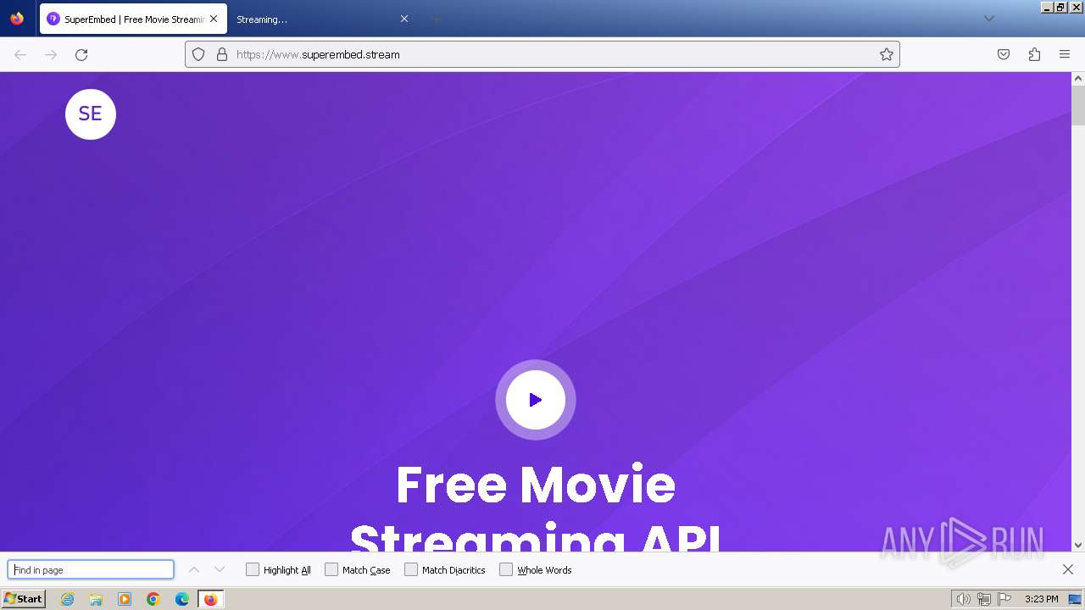Expand the list all tabs dropdown
Screen dimensions: 1085x610
tap(988, 19)
